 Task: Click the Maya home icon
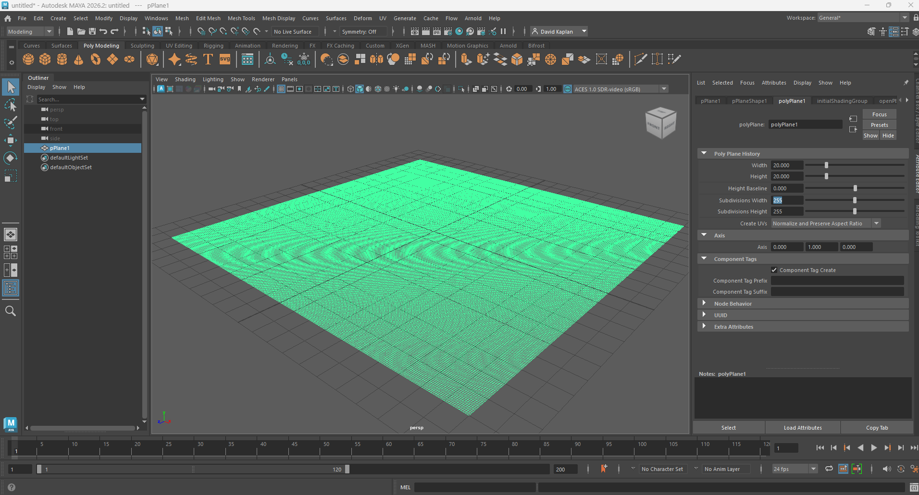click(8, 18)
